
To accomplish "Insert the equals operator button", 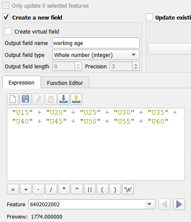I will (13, 189).
